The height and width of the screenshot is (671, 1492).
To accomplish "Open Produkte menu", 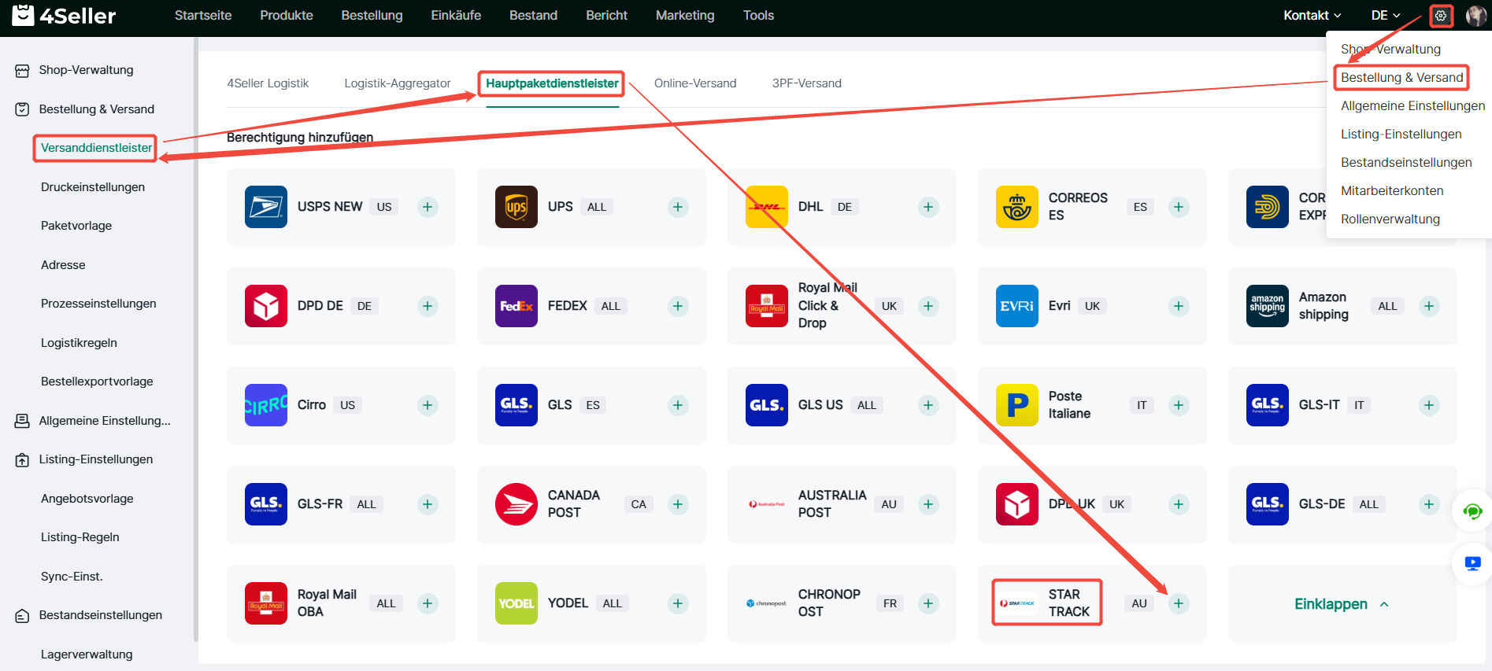I will (x=287, y=16).
